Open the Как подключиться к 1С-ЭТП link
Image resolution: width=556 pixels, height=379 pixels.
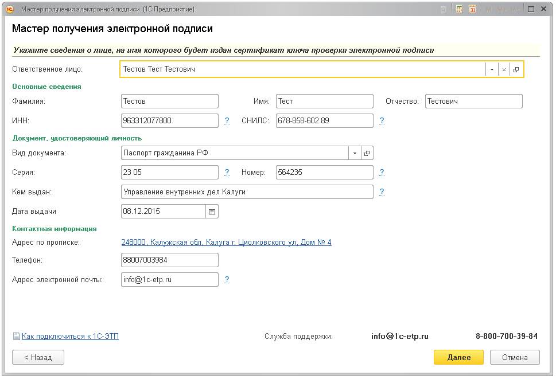tap(70, 336)
